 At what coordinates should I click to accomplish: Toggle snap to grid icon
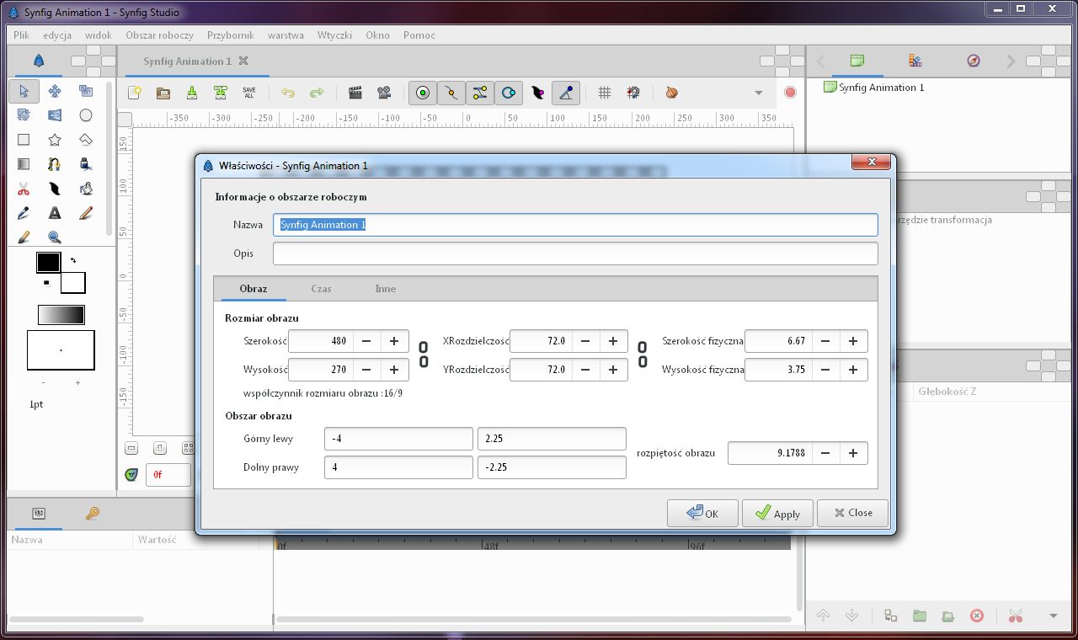click(633, 93)
